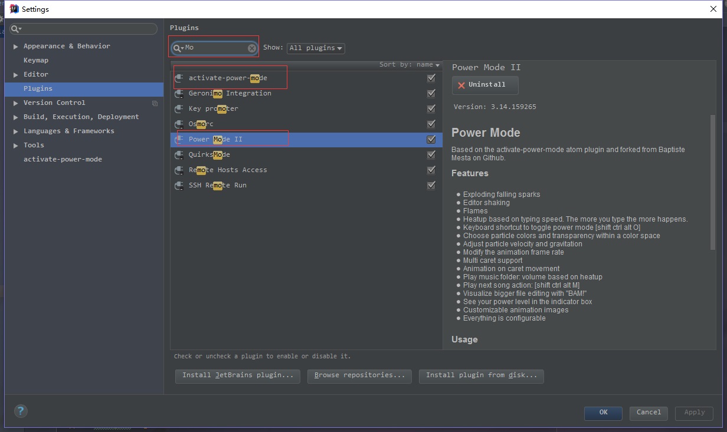Screen dimensions: 727x432
Task: Open the Show All plugins dropdown
Action: coord(316,48)
